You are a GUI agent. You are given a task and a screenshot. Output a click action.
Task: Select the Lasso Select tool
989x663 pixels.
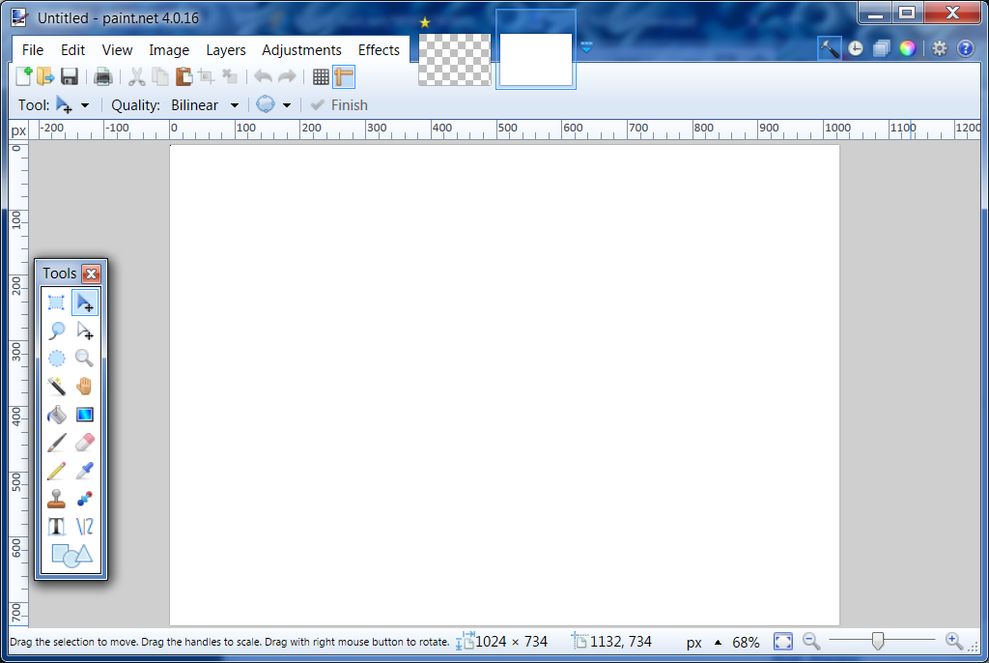[x=57, y=331]
